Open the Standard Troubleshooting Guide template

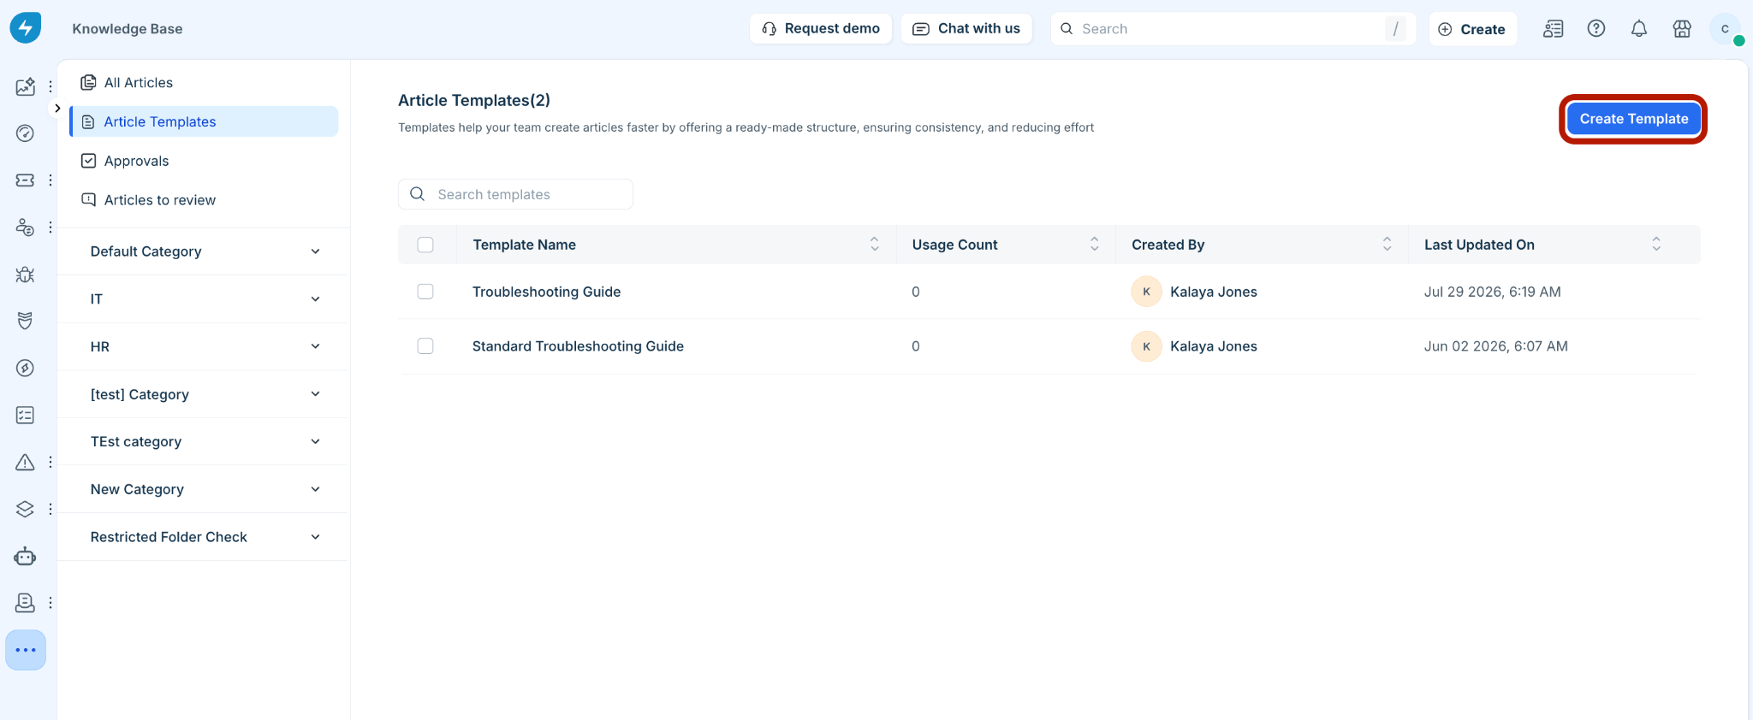578,346
